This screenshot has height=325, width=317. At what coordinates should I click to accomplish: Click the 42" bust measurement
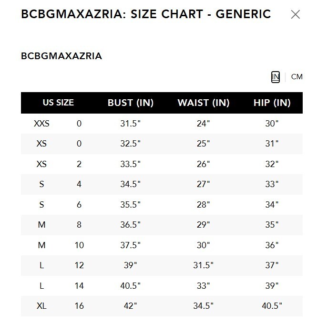tap(130, 306)
